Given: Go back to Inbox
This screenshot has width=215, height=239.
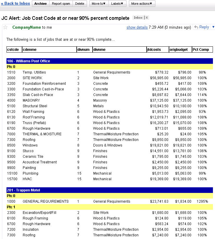Looking at the screenshot, I should pyautogui.click(x=15, y=4).
